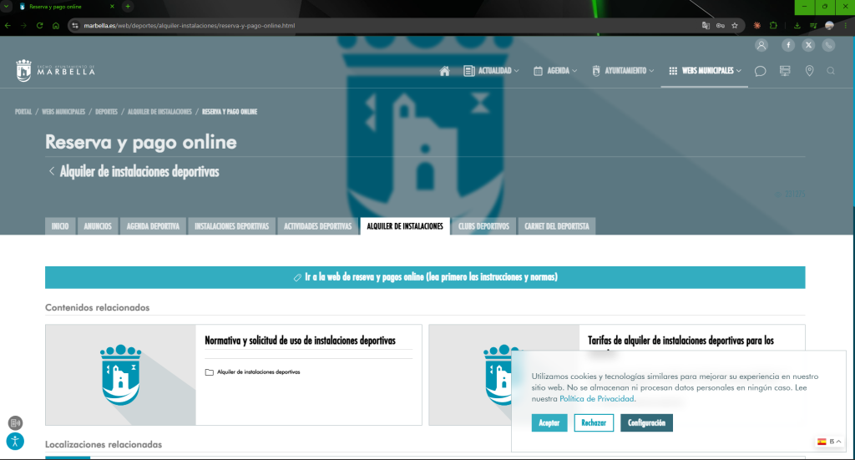Switch to the Instalaciones Deportivas tab
Viewport: 855px width, 460px height.
click(232, 226)
